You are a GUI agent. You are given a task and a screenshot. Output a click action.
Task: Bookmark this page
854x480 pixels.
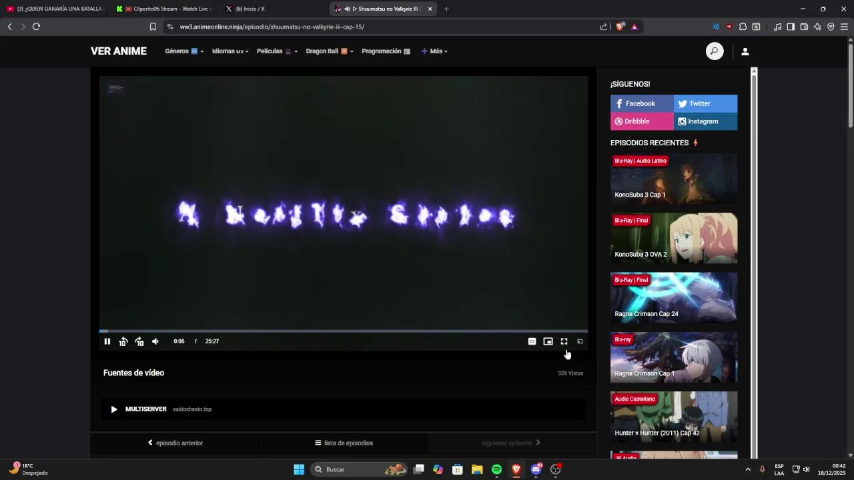(x=153, y=27)
